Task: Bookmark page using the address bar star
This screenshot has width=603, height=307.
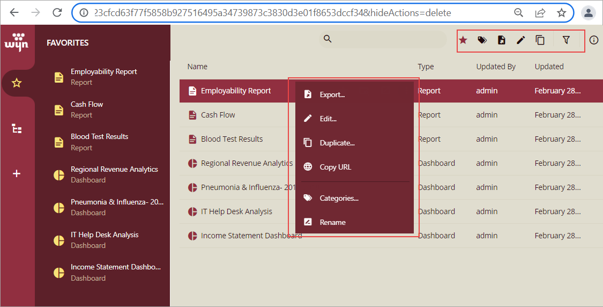Action: click(x=561, y=12)
